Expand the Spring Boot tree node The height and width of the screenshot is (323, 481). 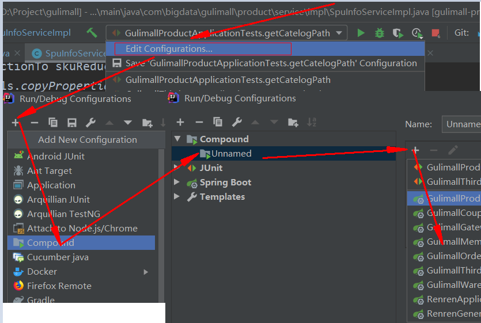point(177,183)
